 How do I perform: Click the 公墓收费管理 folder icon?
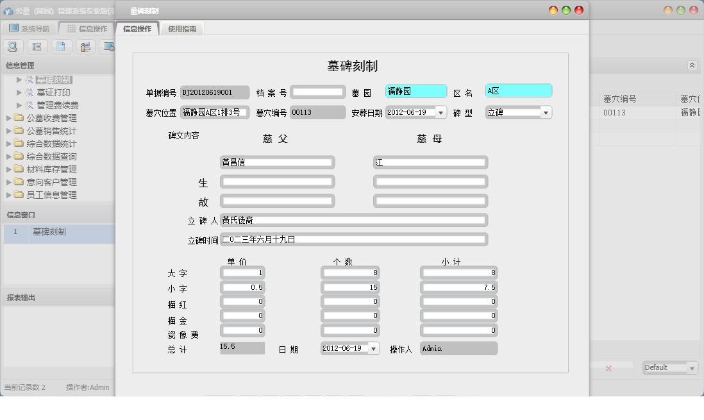19,118
